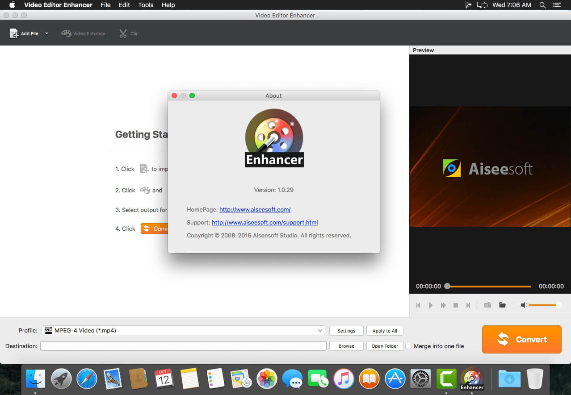Close the About dialog
This screenshot has width=571, height=395.
[x=174, y=96]
